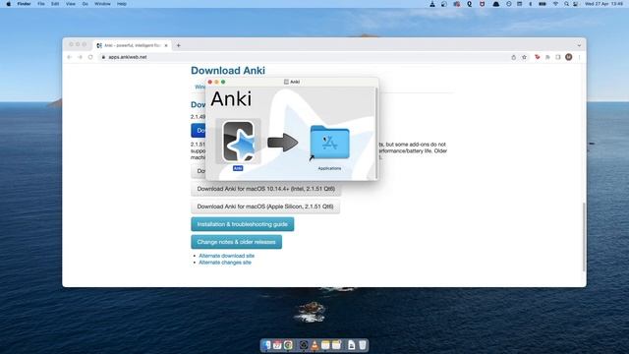The height and width of the screenshot is (354, 629).
Task: Open Control Center in menu bar
Action: click(576, 4)
